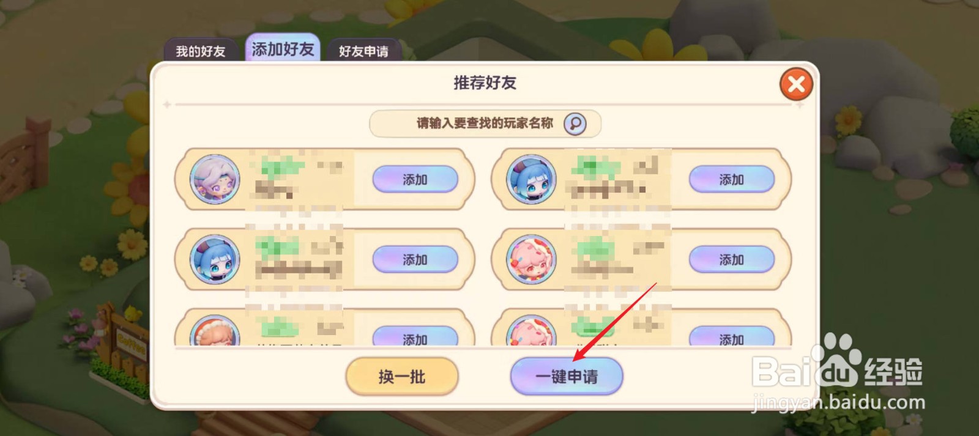
Task: Close the recommended friends dialog
Action: (796, 84)
